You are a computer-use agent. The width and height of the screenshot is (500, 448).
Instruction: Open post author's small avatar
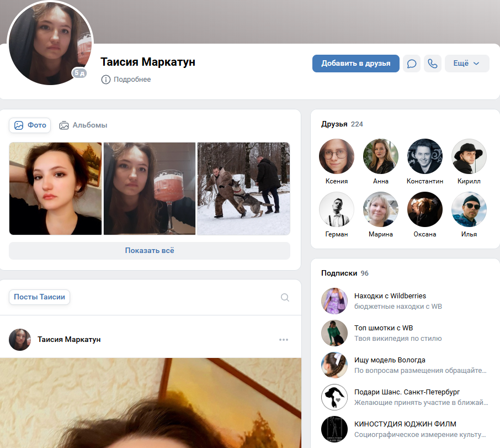point(20,340)
